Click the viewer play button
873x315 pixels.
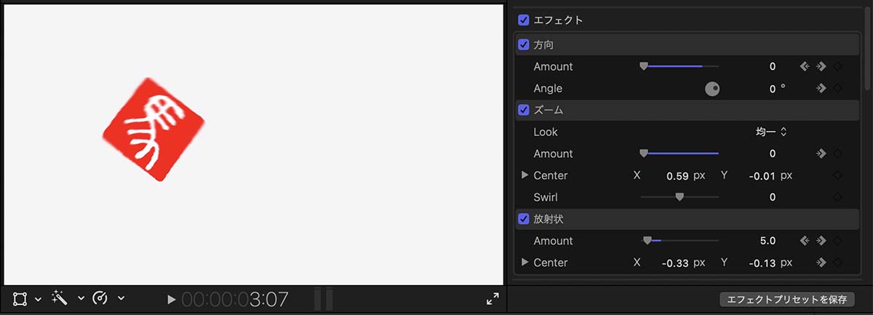pyautogui.click(x=171, y=299)
